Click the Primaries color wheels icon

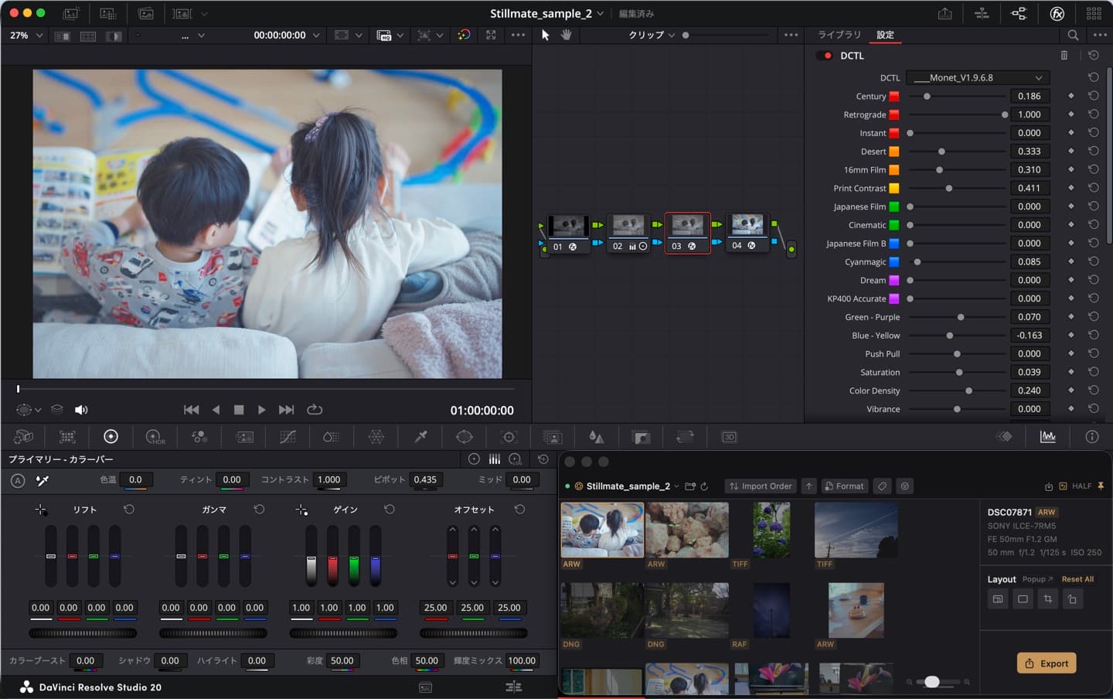pos(111,437)
